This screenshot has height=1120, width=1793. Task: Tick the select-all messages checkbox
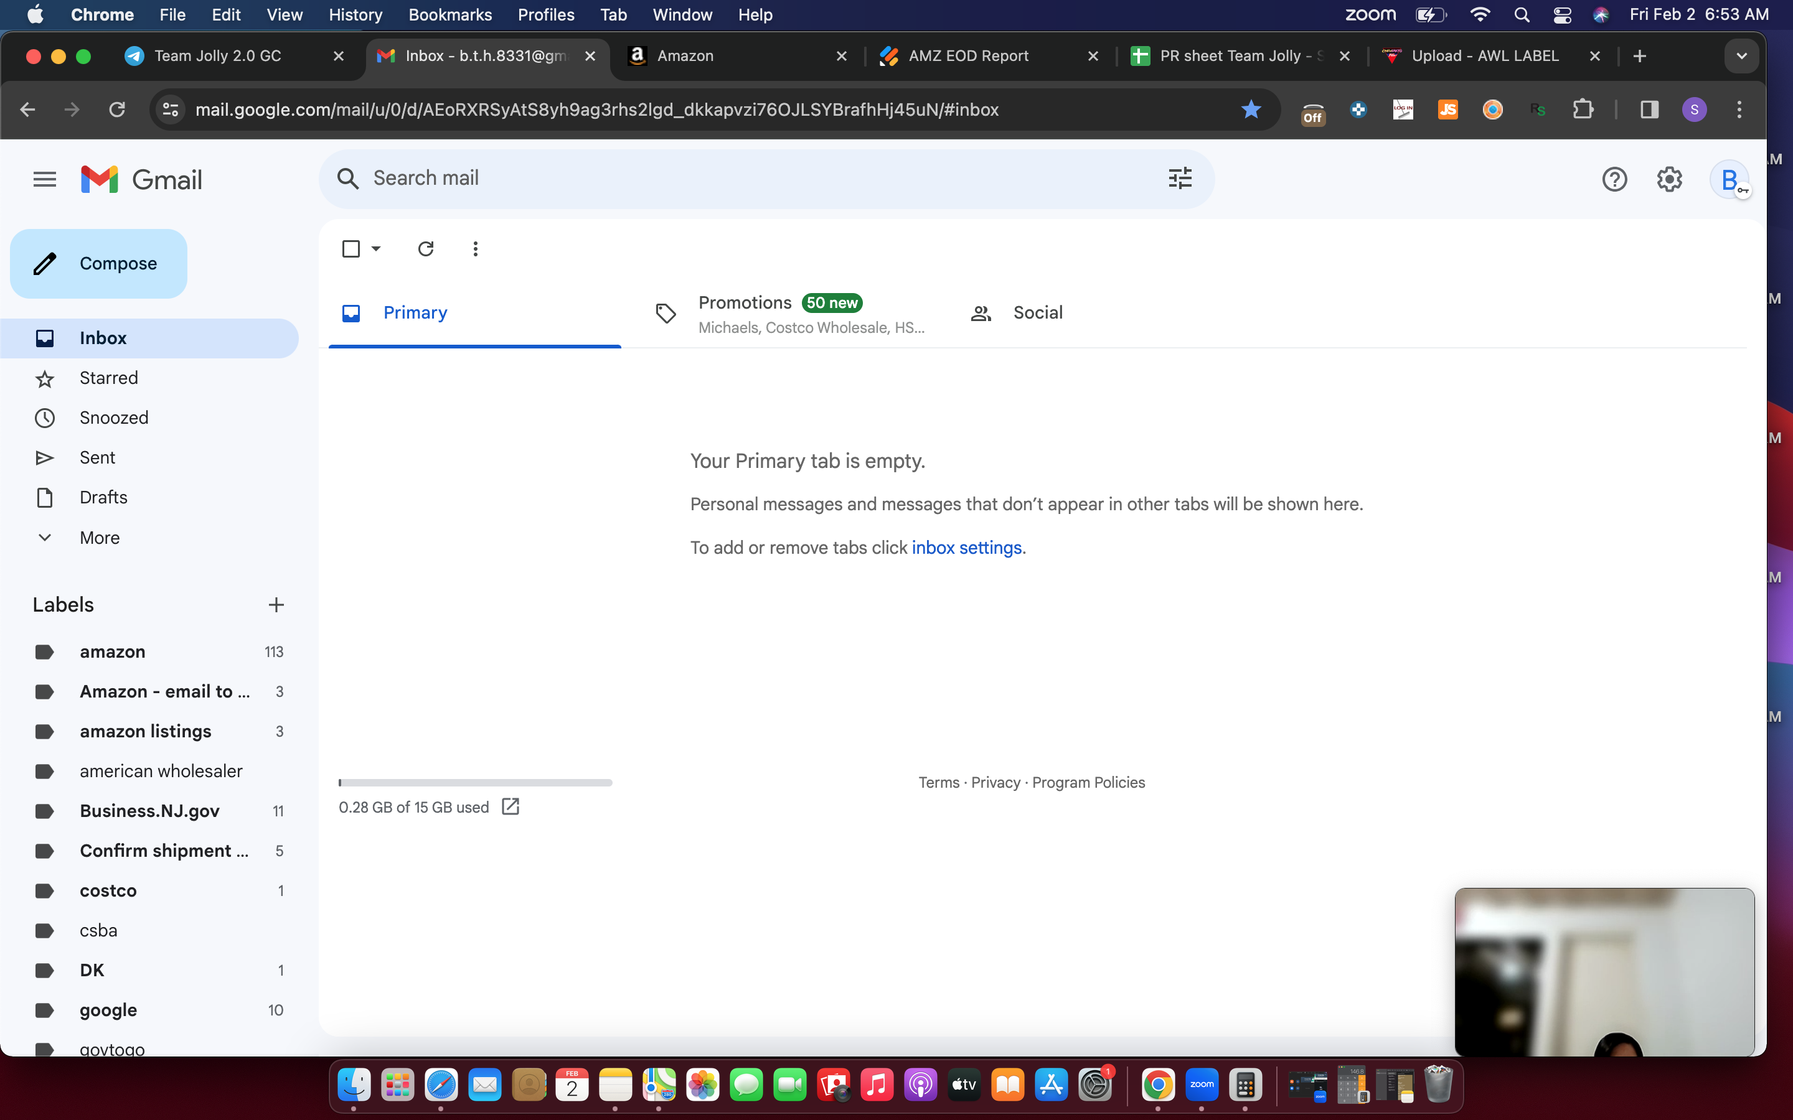pyautogui.click(x=351, y=249)
